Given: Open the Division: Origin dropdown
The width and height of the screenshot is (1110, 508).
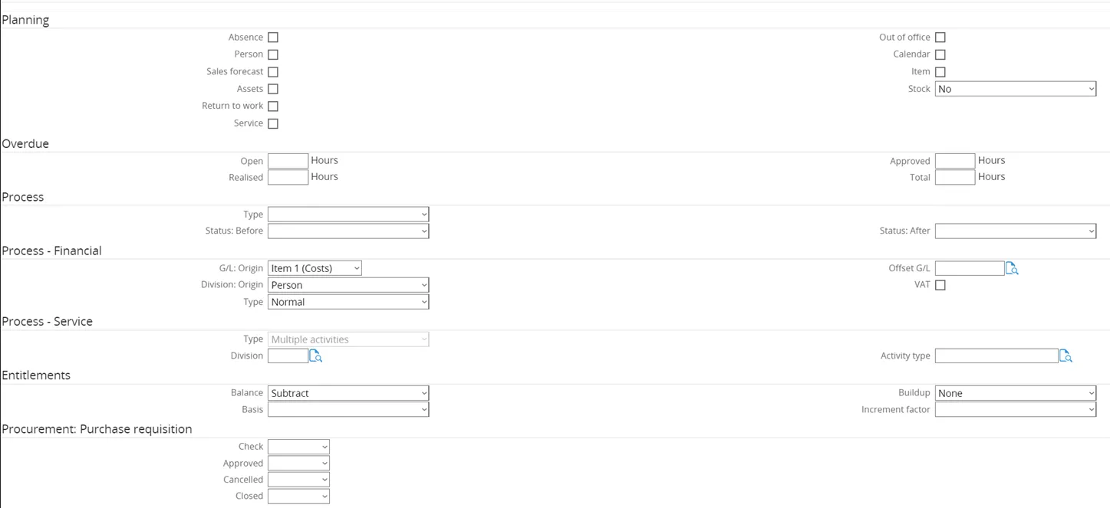Looking at the screenshot, I should pos(348,285).
